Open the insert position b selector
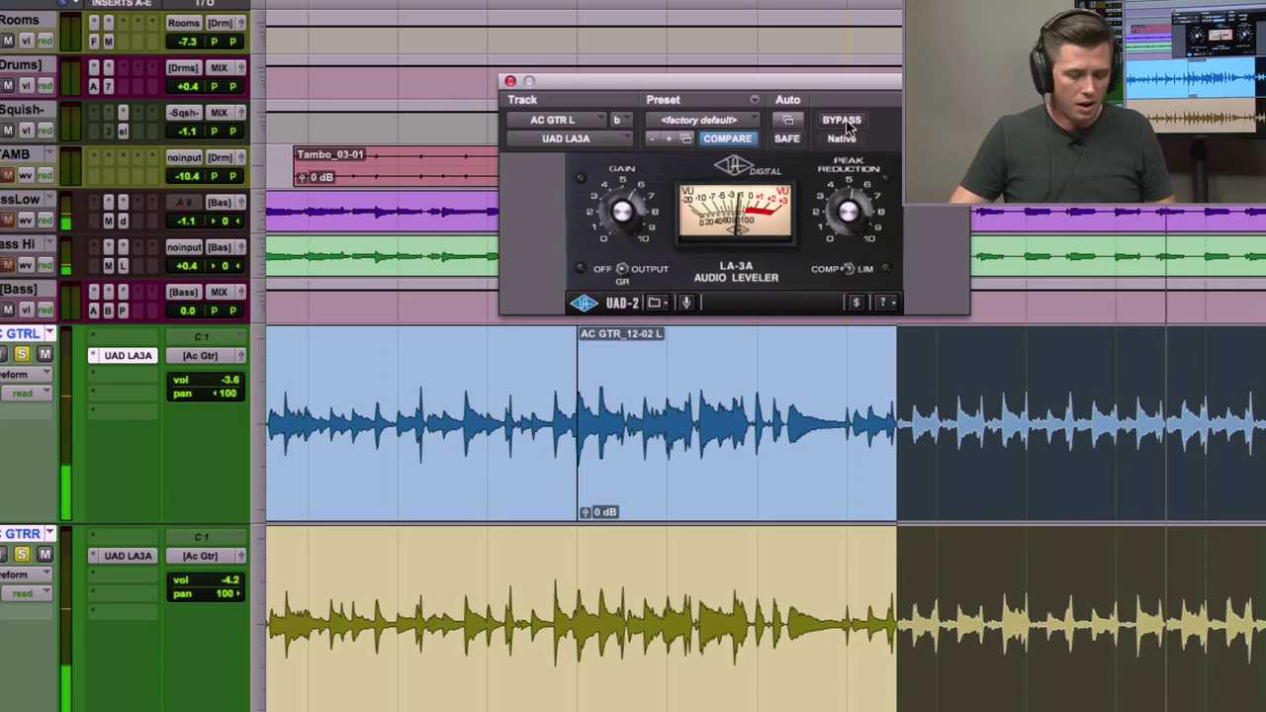The image size is (1266, 712). (620, 120)
